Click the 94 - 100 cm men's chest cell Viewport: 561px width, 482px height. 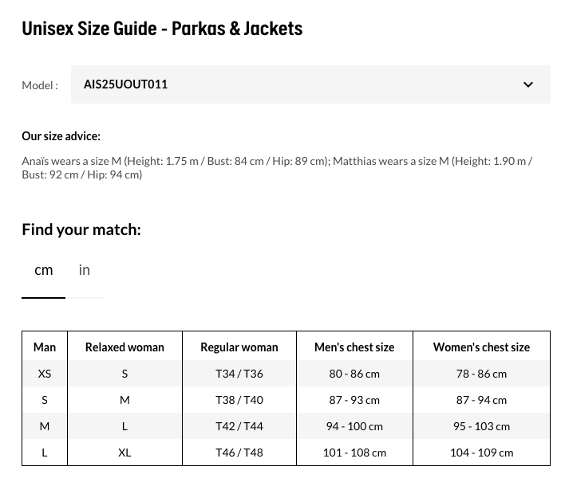pyautogui.click(x=354, y=426)
